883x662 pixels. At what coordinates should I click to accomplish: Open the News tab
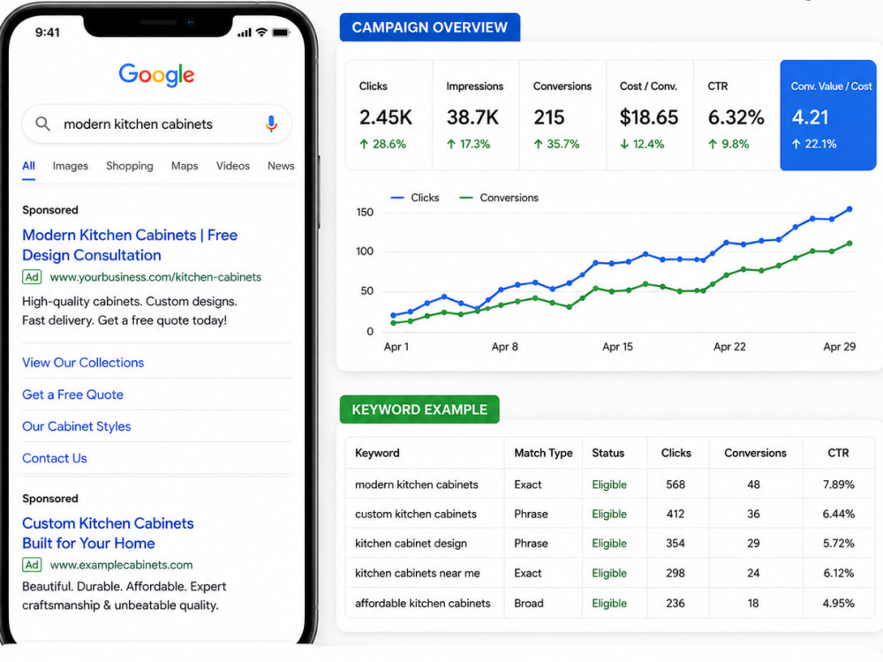[281, 166]
